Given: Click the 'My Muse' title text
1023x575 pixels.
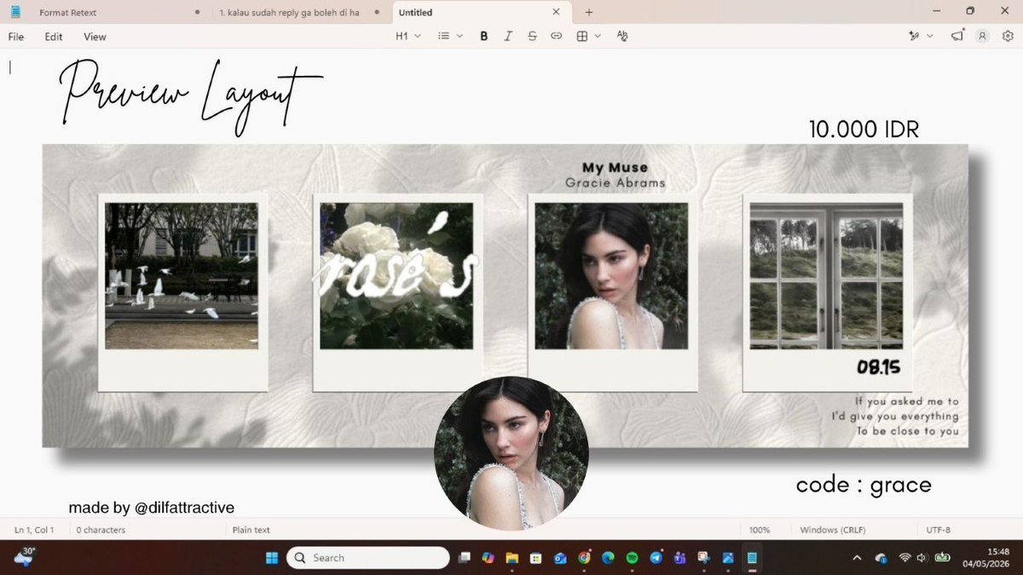Looking at the screenshot, I should [x=615, y=168].
